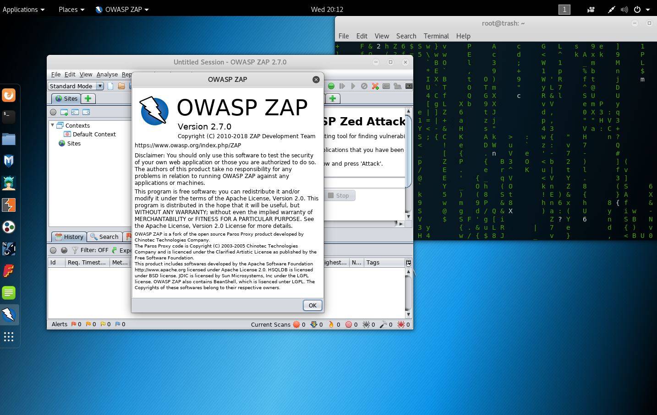Click the Forced User Mode icon
The height and width of the screenshot is (415, 657).
397,86
